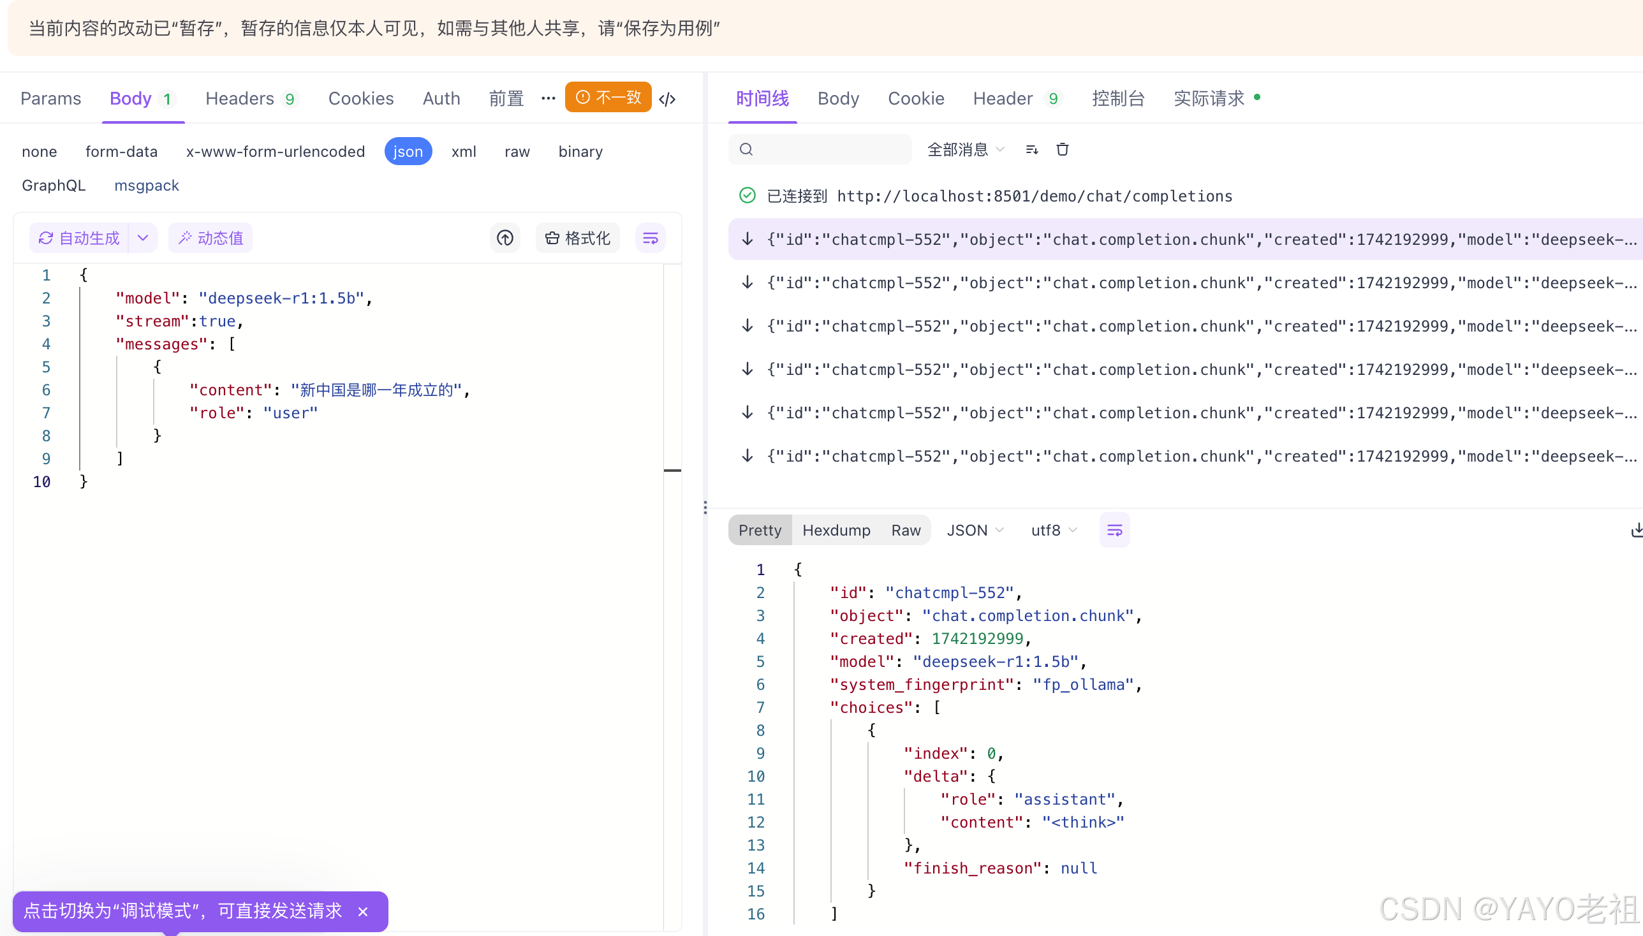Click the code generation </> icon

(668, 99)
